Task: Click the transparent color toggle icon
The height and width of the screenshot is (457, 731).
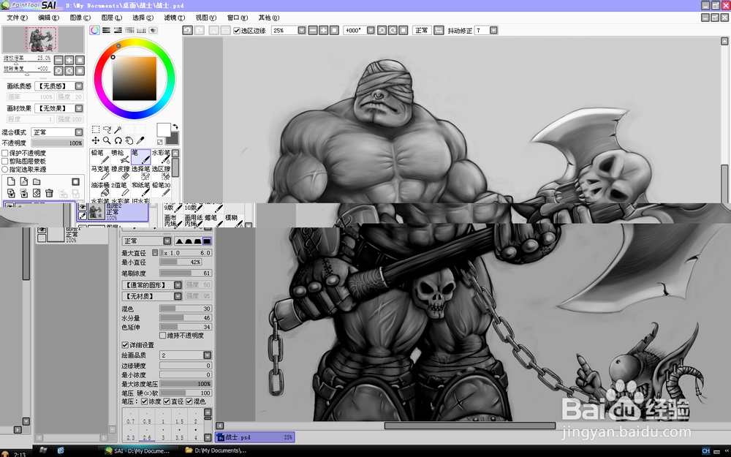Action: click(159, 142)
